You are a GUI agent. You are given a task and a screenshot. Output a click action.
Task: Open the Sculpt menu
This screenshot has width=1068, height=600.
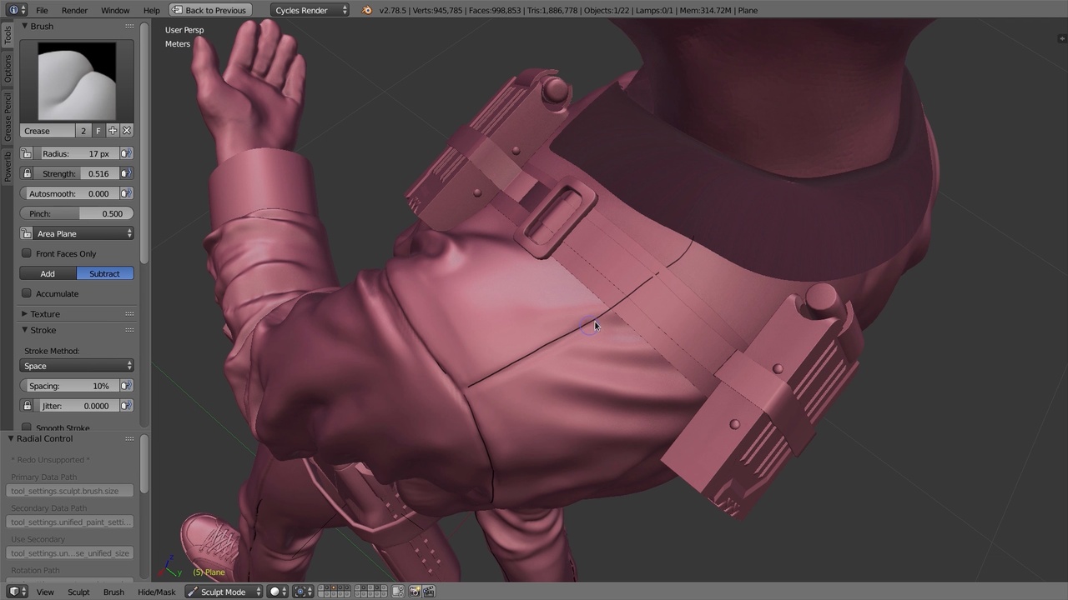click(78, 592)
